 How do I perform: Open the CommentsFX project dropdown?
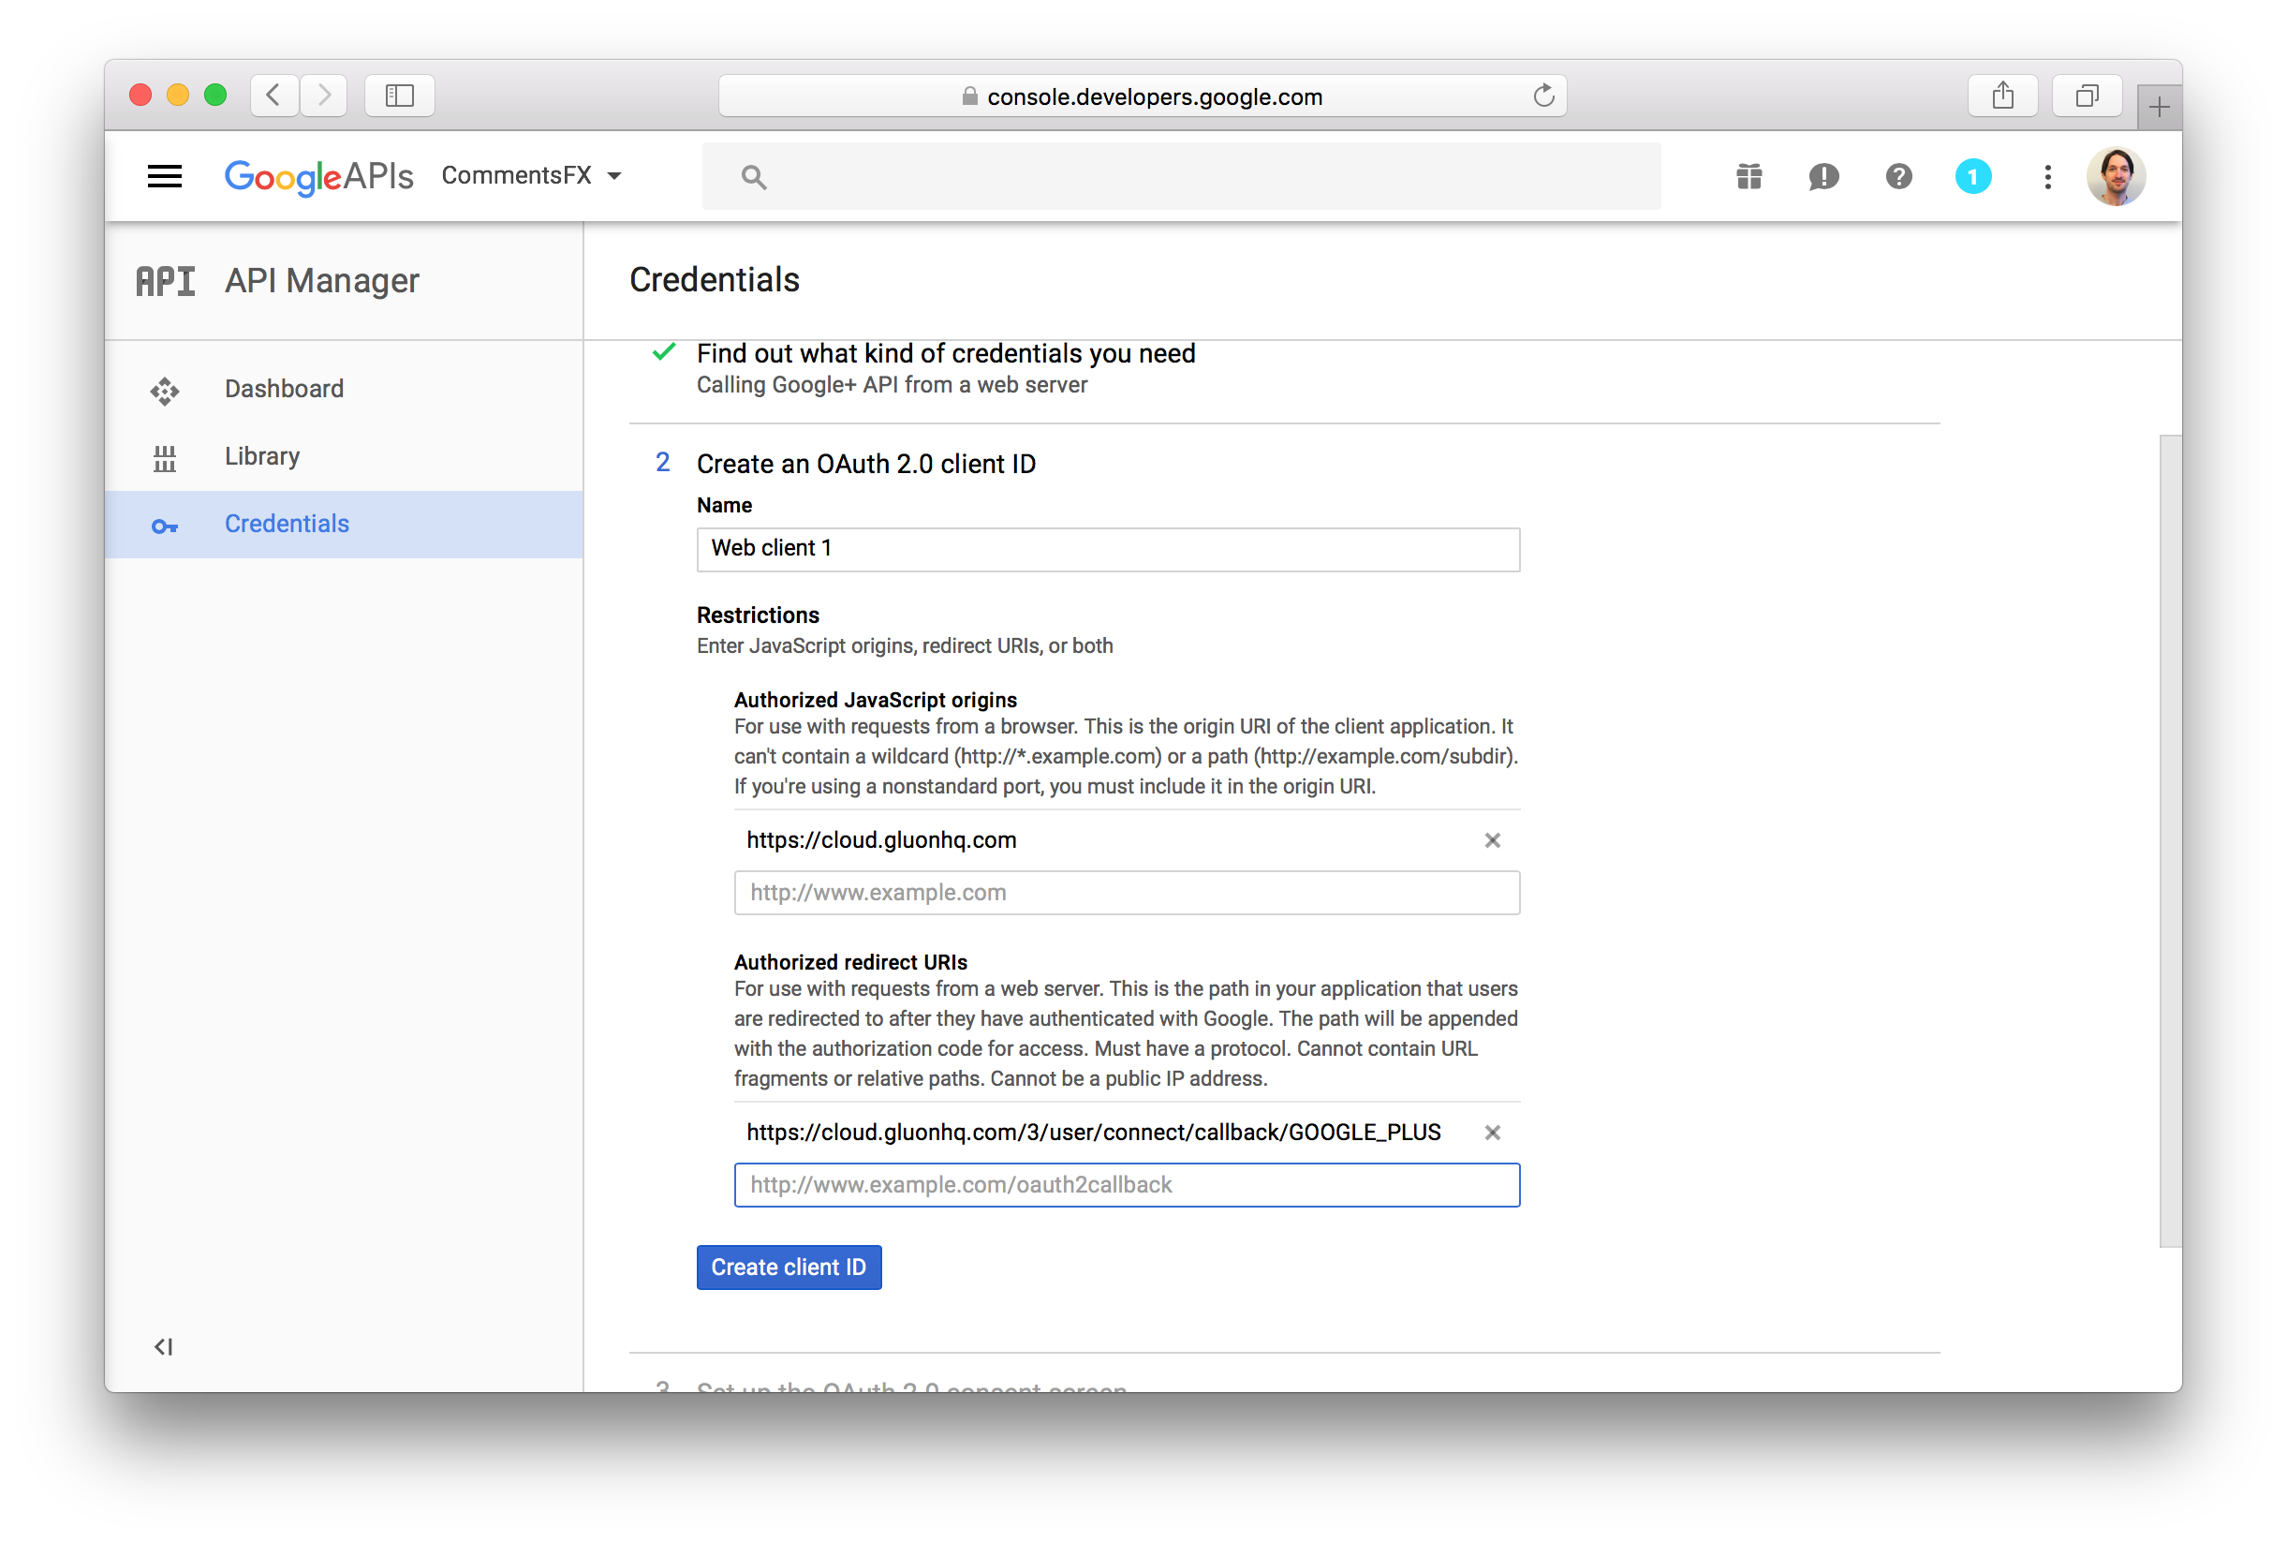tap(531, 176)
